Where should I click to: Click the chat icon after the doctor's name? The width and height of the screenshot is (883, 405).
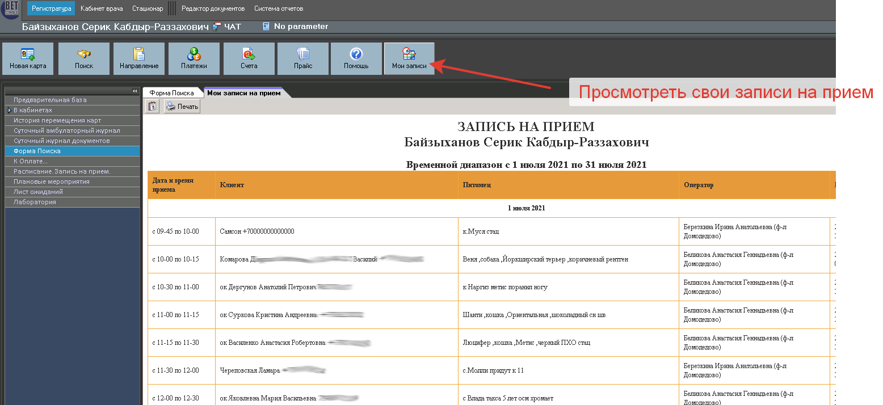[x=215, y=26]
